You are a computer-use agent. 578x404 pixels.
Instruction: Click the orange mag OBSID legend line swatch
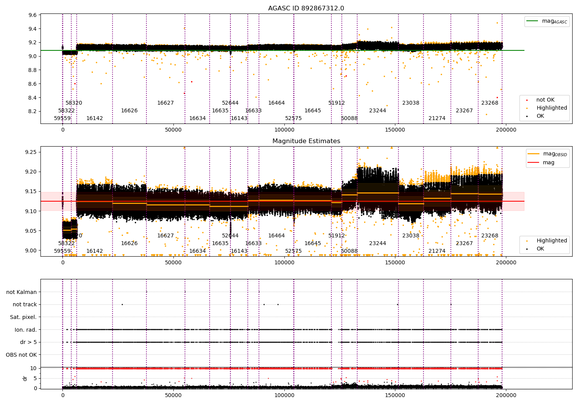(x=534, y=154)
